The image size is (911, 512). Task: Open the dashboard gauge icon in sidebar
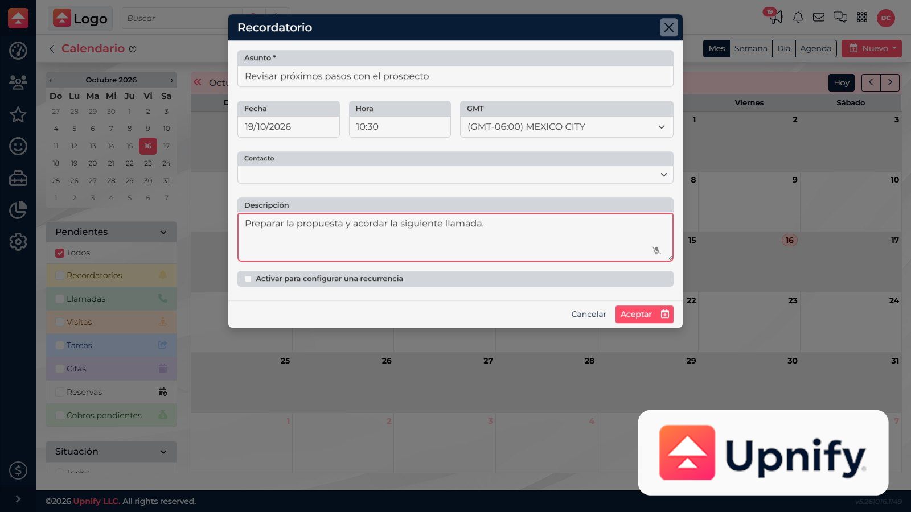(x=18, y=51)
